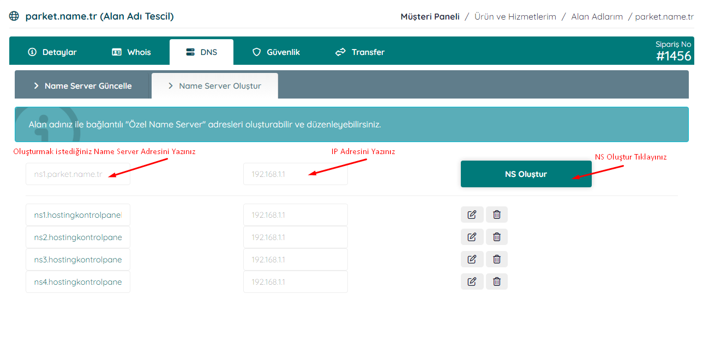
Task: Click the IP field in ns2.hostingkontrolpanel row
Action: click(x=296, y=237)
